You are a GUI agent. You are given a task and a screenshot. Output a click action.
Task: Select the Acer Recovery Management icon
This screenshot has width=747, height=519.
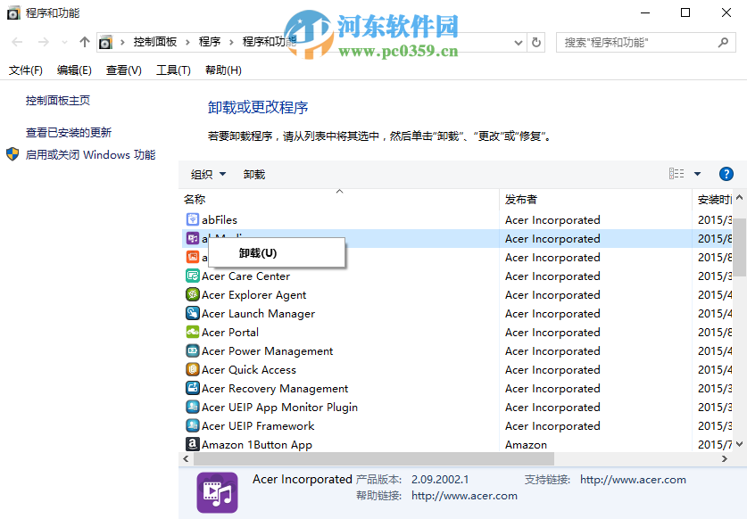click(x=193, y=388)
